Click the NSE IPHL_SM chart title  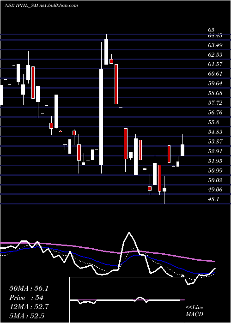coord(41,6)
